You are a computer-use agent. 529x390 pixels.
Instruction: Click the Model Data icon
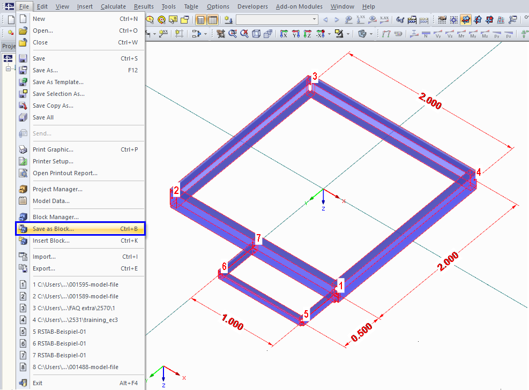(x=23, y=201)
